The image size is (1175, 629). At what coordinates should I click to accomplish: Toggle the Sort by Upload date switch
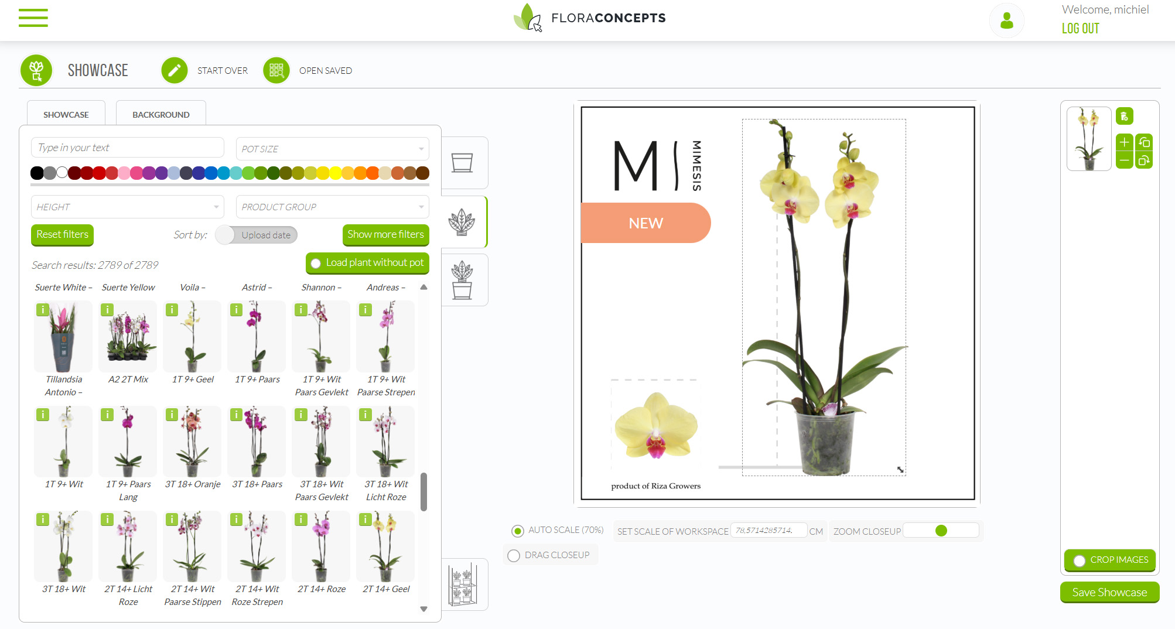pyautogui.click(x=226, y=235)
